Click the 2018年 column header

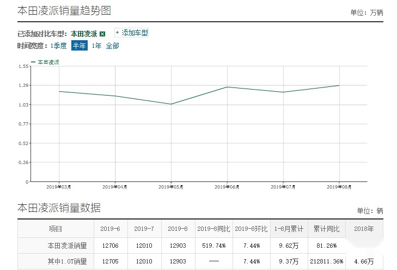pos(364,229)
